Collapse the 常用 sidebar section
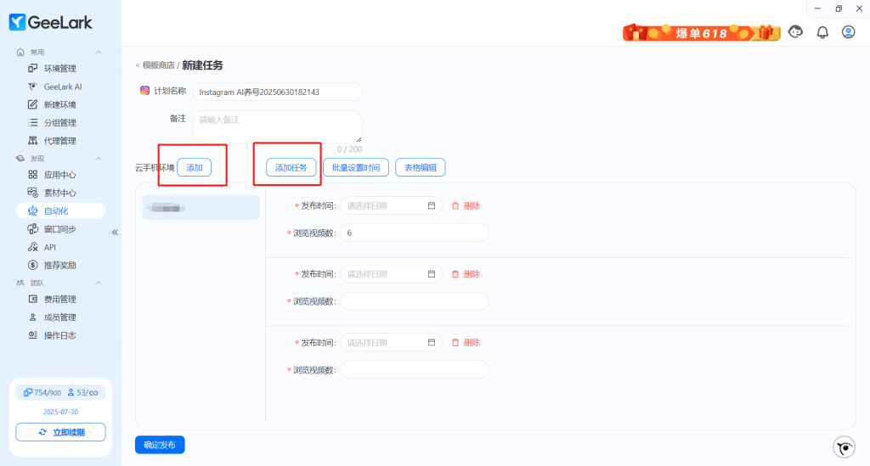870x466 pixels. (x=99, y=53)
